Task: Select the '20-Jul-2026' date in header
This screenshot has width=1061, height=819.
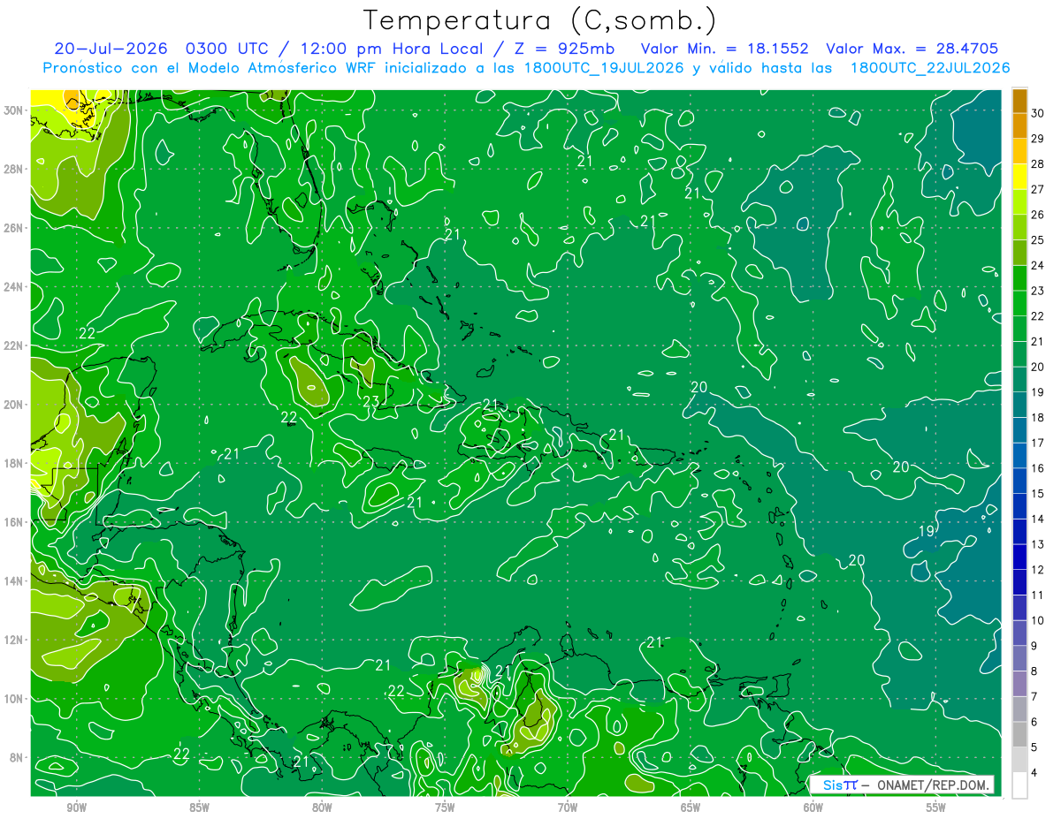Action: 111,49
